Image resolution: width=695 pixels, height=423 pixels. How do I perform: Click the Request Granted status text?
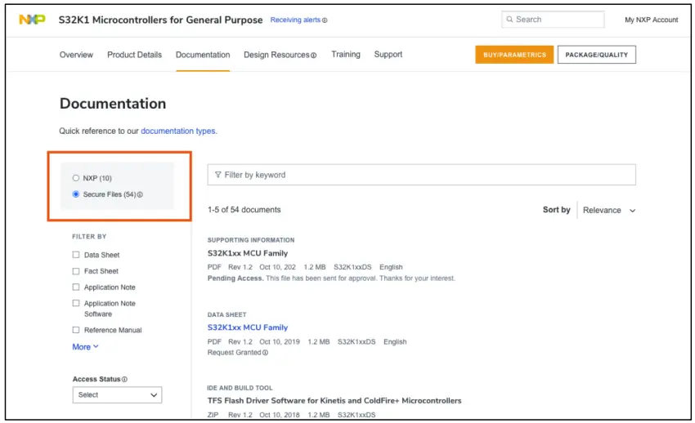point(234,353)
